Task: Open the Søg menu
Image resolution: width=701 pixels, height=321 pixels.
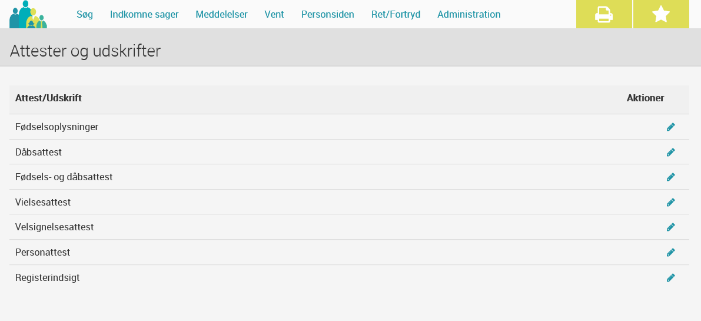Action: [85, 14]
